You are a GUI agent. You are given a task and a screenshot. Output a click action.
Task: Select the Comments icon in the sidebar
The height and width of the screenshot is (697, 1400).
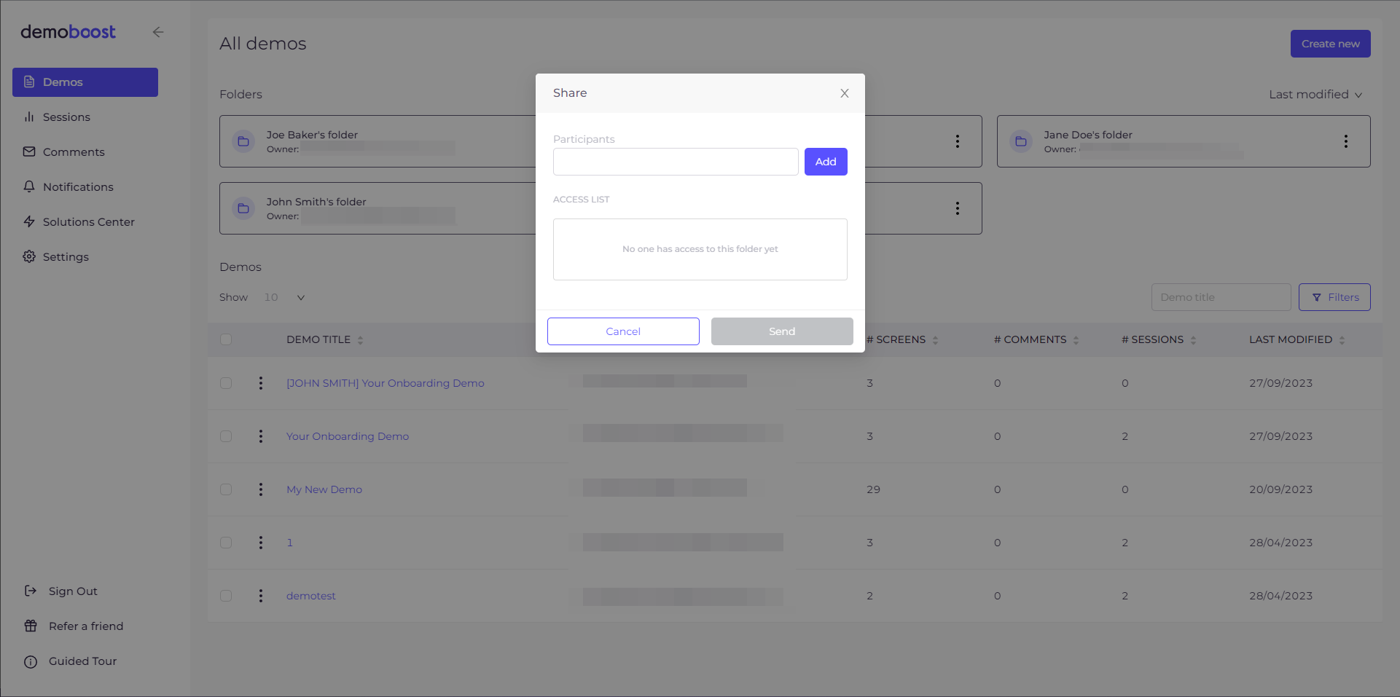[x=29, y=151]
